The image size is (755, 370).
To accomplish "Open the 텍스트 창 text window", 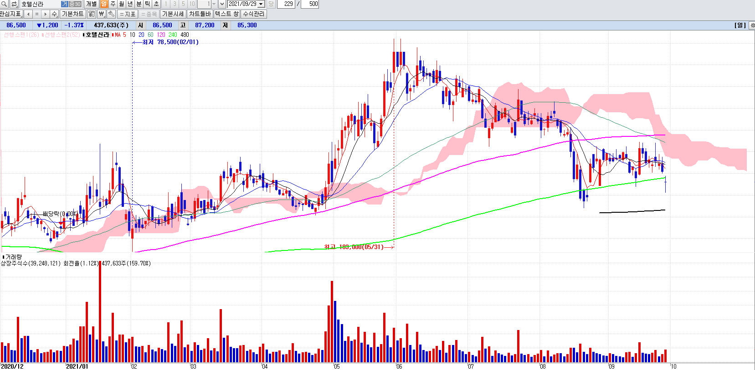I will (x=227, y=14).
